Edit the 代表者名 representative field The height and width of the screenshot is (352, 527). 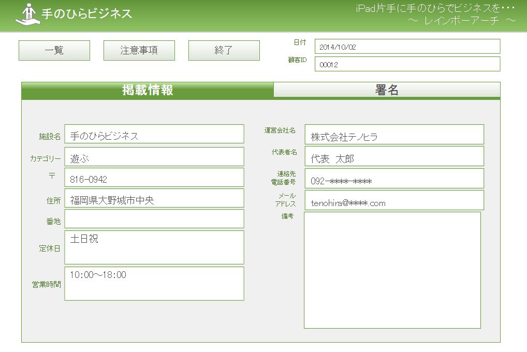[x=394, y=156]
